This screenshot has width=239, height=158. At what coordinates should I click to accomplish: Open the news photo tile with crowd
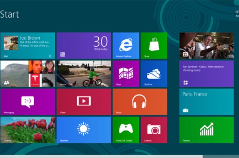tap(206, 45)
